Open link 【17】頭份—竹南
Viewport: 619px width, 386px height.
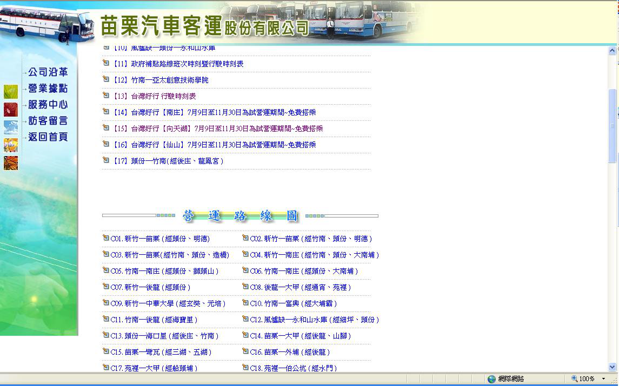click(168, 161)
